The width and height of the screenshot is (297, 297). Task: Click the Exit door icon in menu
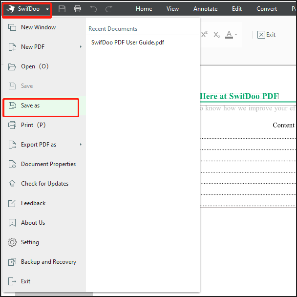pyautogui.click(x=12, y=281)
